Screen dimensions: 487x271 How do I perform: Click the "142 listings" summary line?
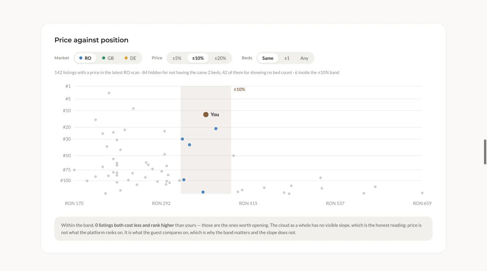[x=197, y=72]
